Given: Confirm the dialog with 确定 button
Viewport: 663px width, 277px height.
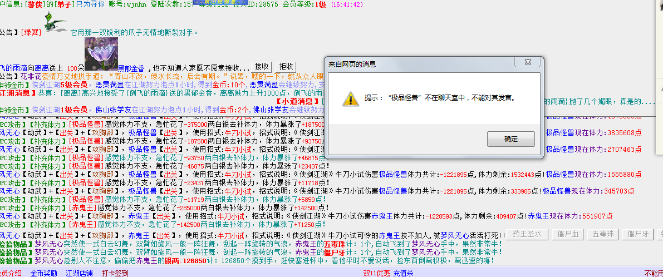Looking at the screenshot, I should (x=511, y=139).
